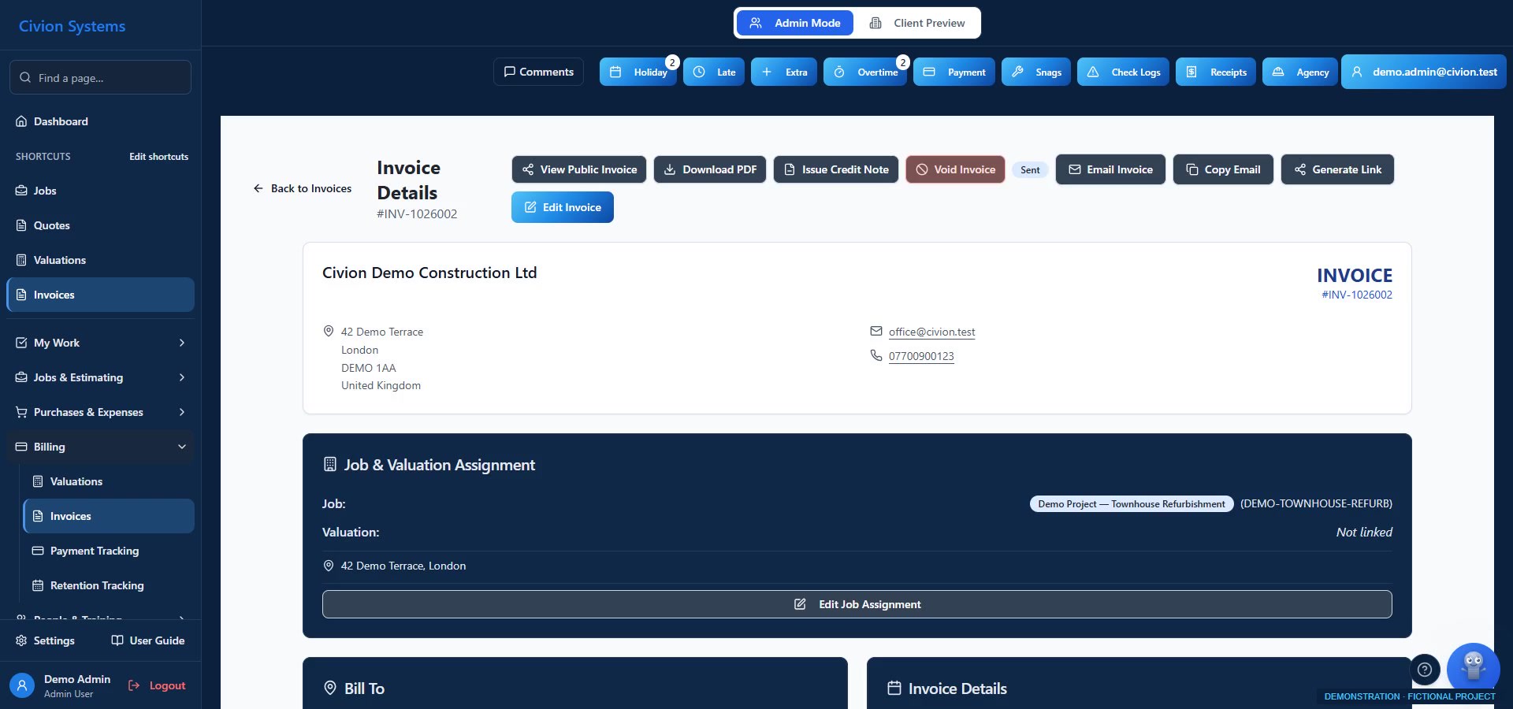
Task: Open the Check Logs warning button
Action: [1124, 72]
